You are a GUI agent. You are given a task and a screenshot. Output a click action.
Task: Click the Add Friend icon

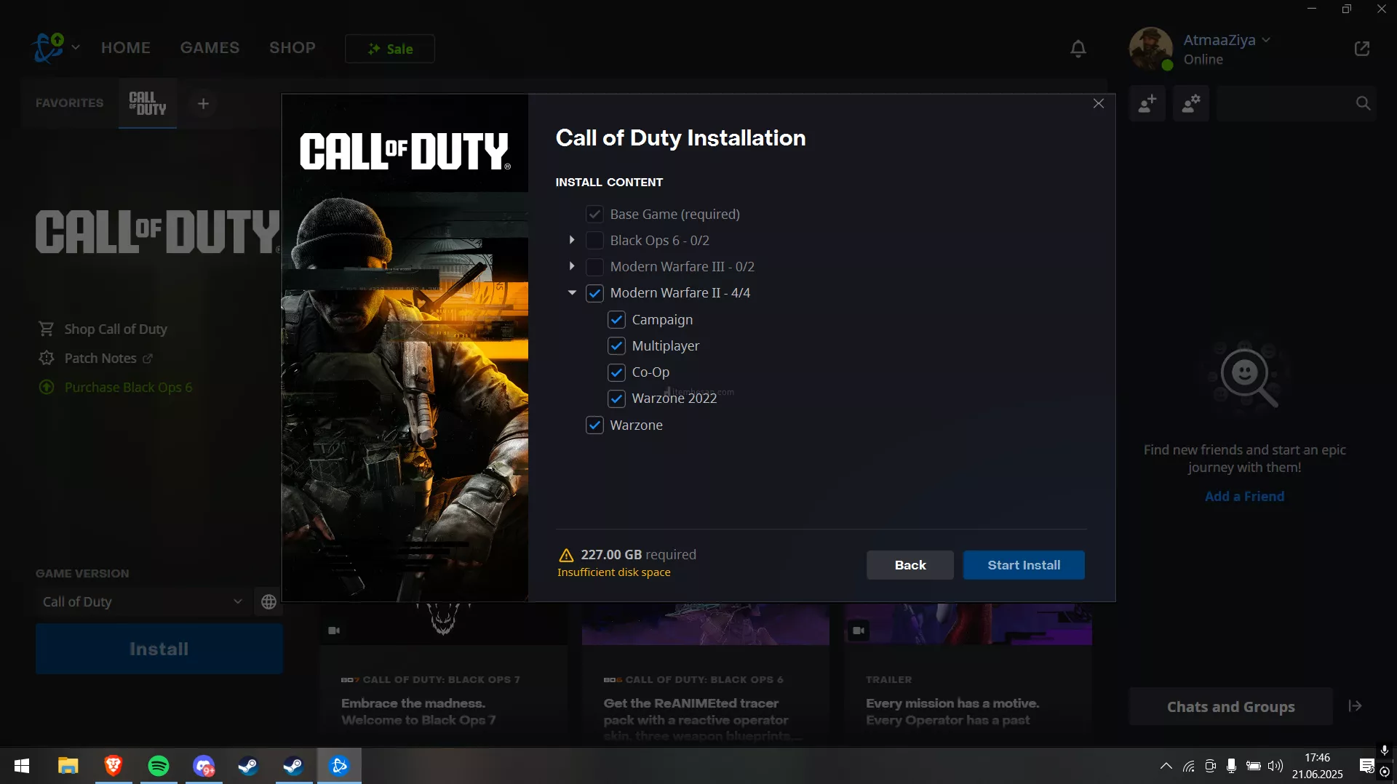[x=1147, y=103]
